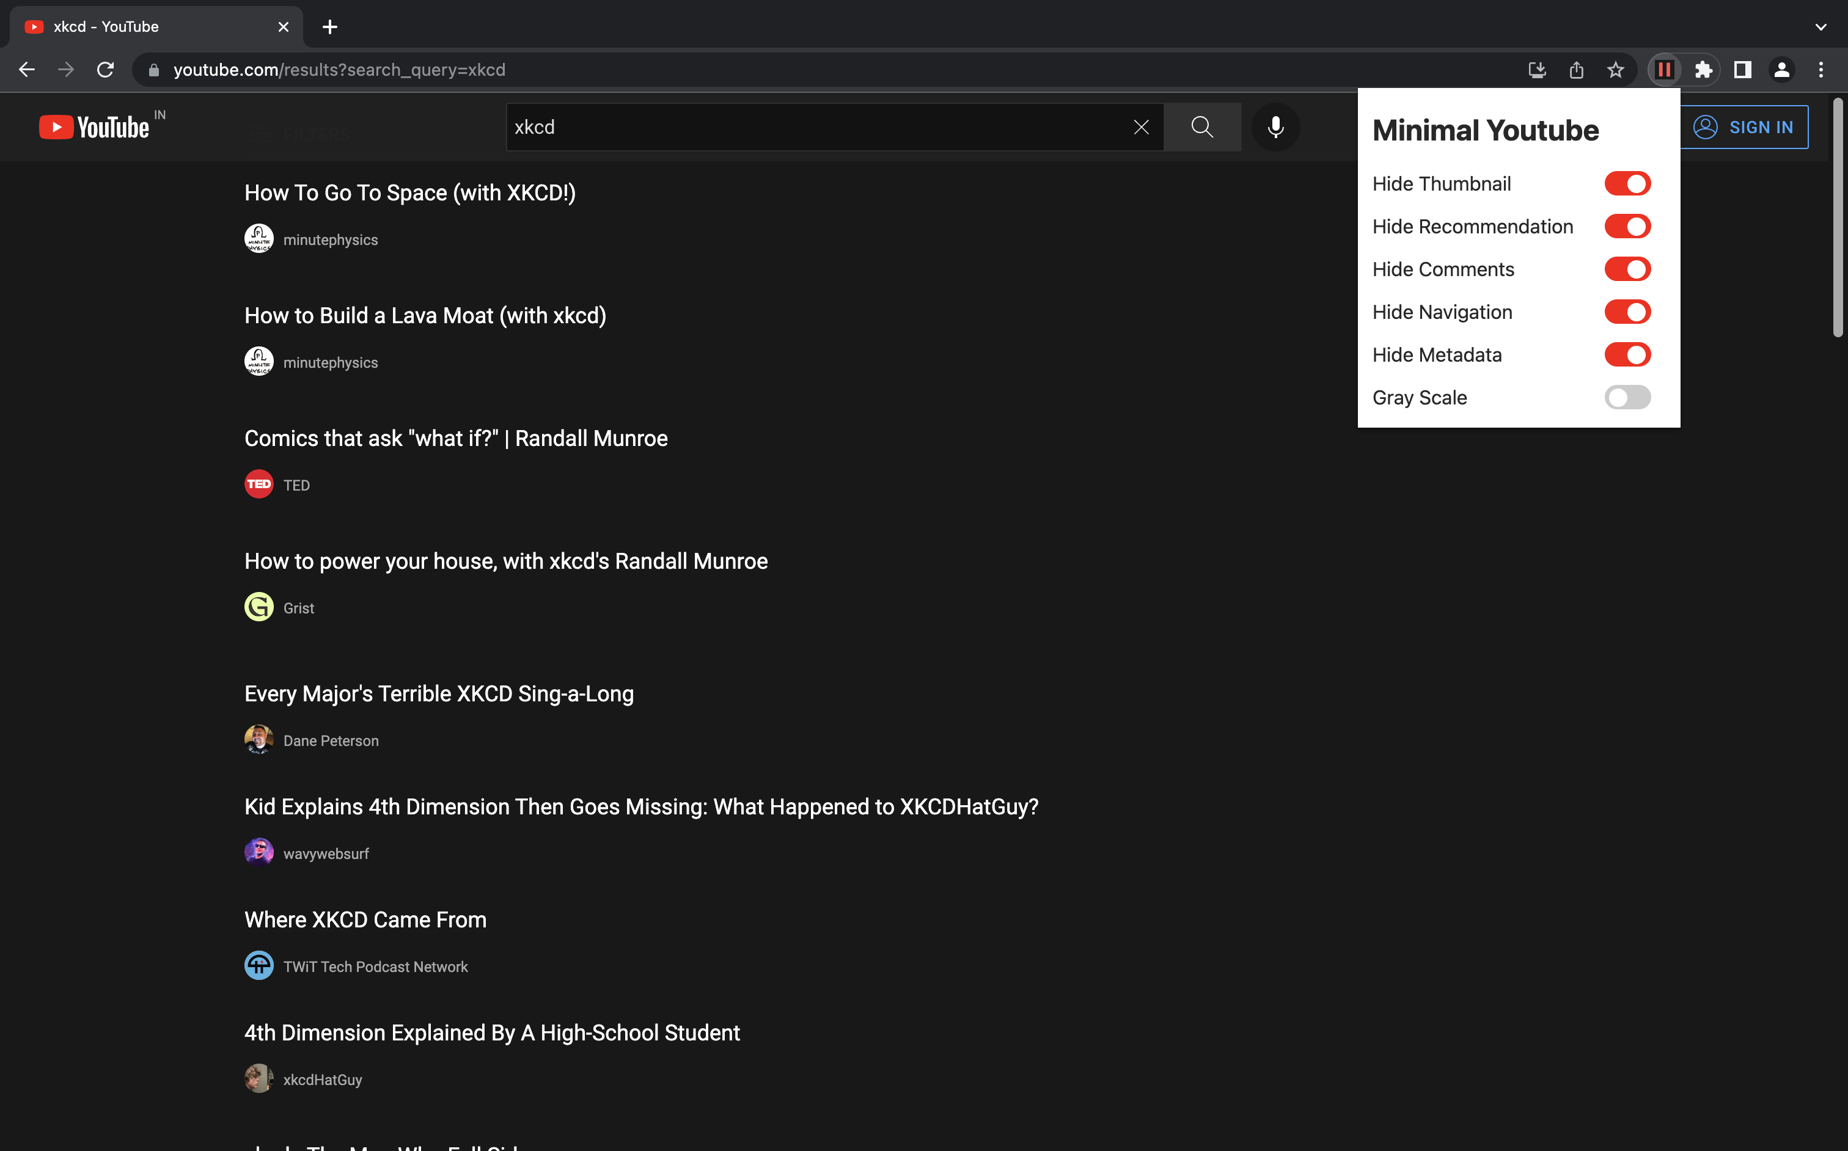This screenshot has height=1151, width=1848.
Task: Click the Dane Peterson channel name
Action: click(x=331, y=740)
